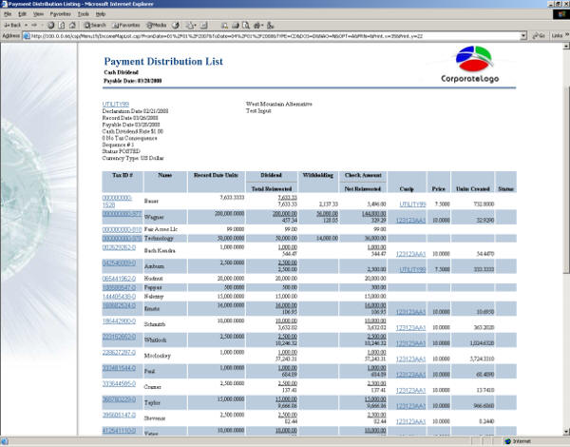Click the Check Amount column header

click(363, 175)
